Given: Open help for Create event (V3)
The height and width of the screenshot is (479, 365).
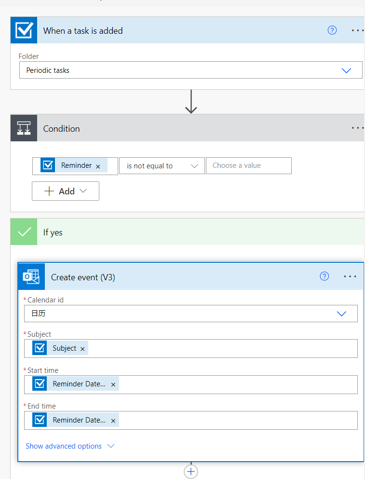Looking at the screenshot, I should click(324, 276).
